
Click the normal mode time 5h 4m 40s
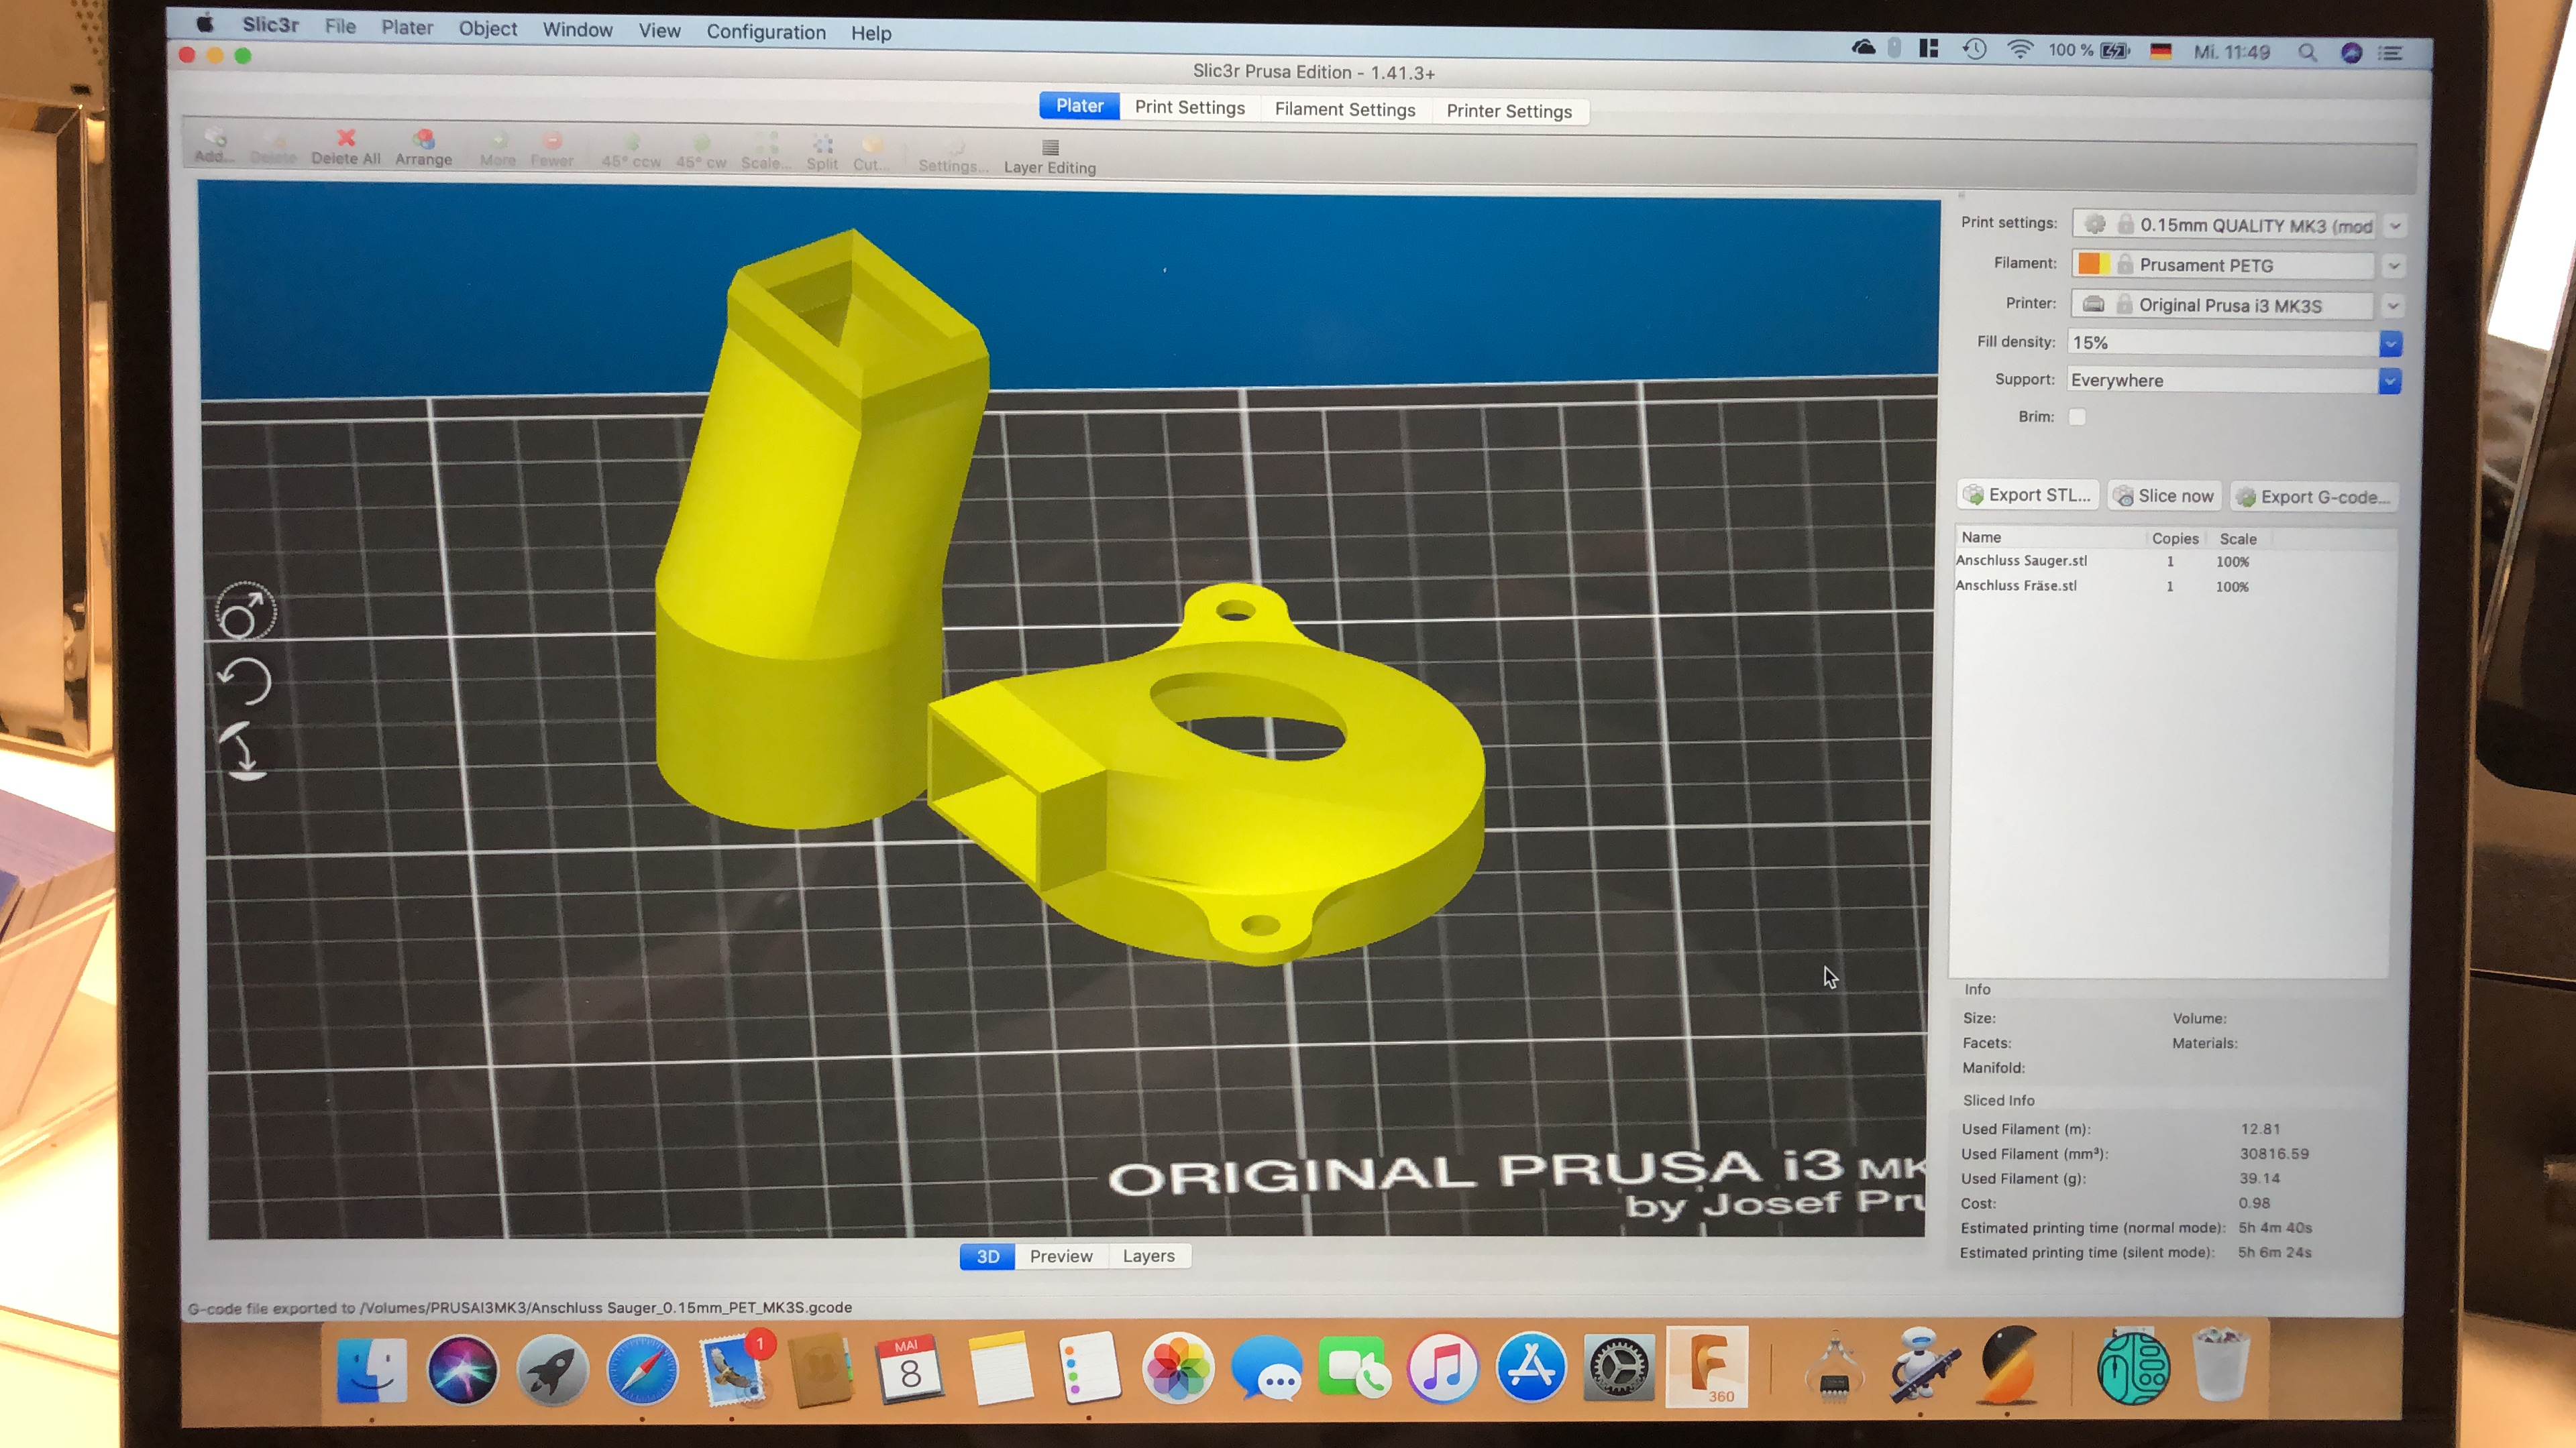click(x=2274, y=1228)
